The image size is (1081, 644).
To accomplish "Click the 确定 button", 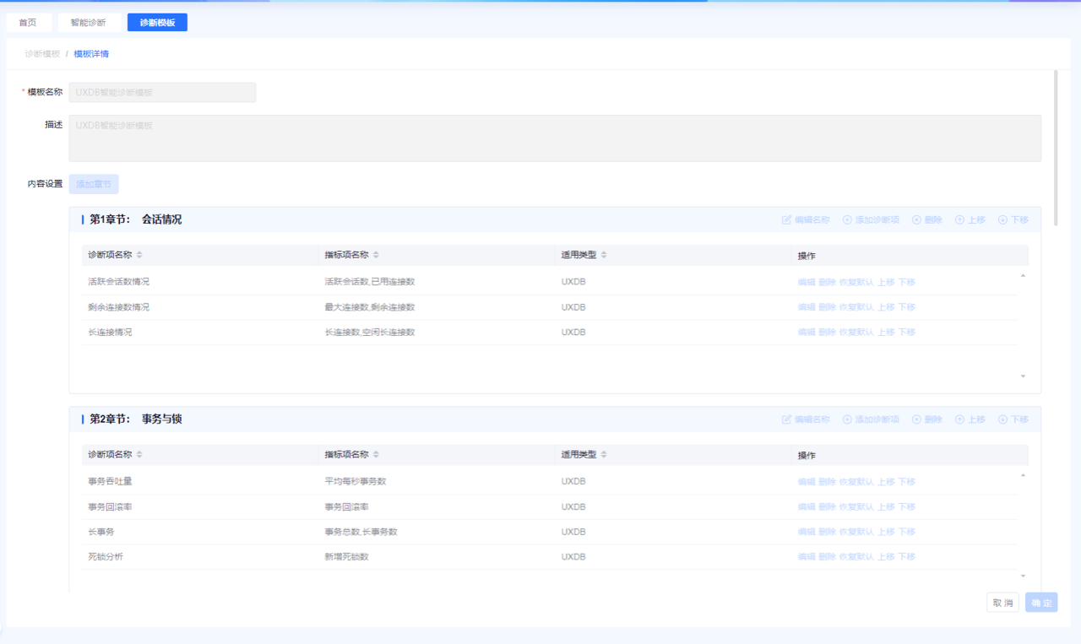I will click(1041, 603).
